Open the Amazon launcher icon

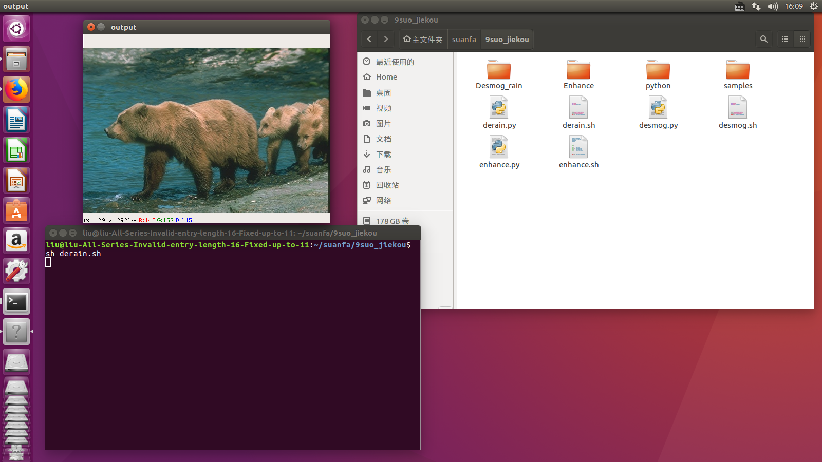coord(16,241)
